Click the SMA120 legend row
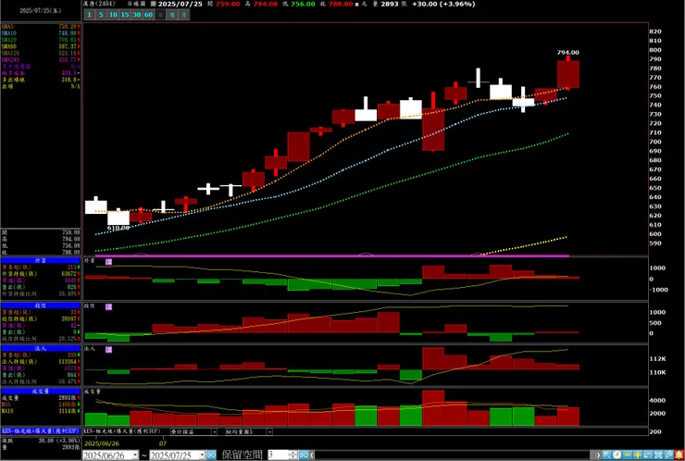 point(40,53)
